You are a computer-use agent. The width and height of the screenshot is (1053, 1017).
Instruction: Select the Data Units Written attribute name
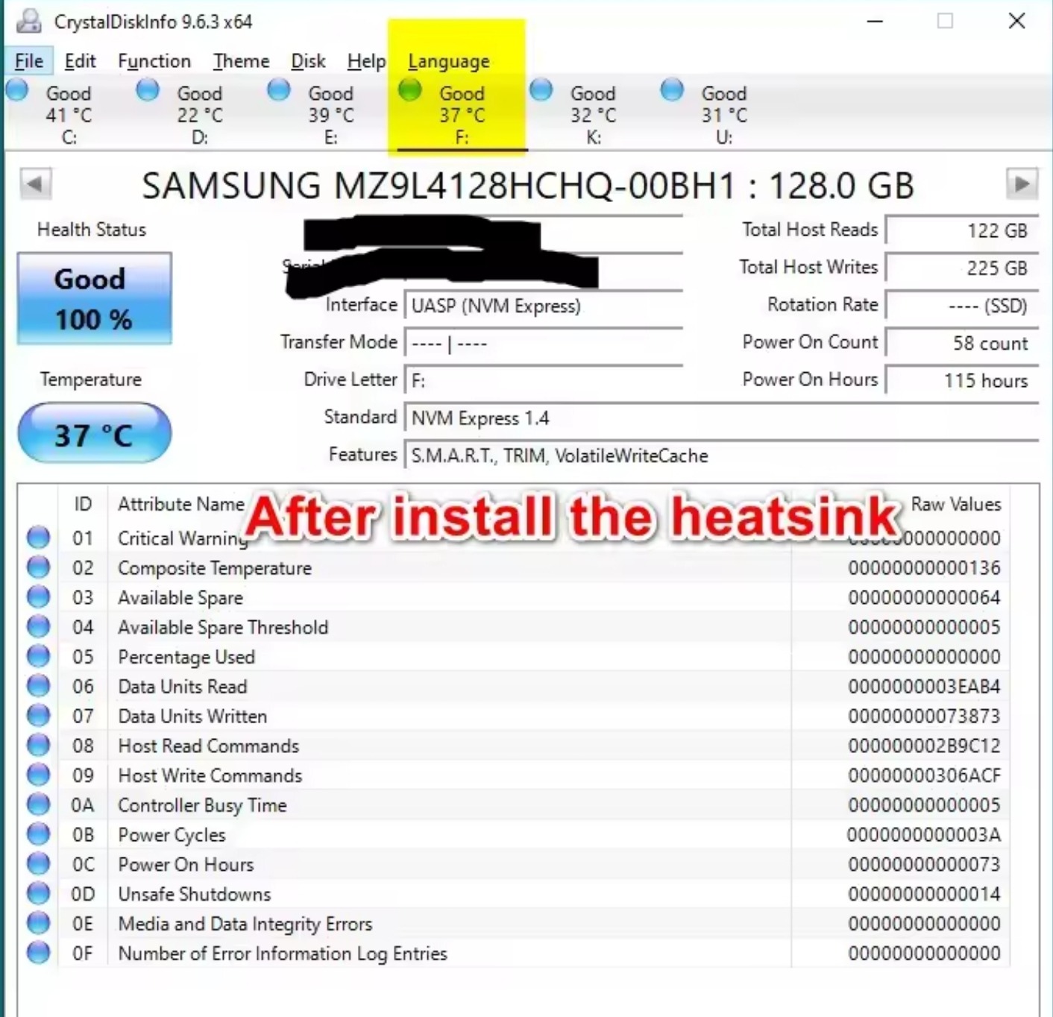click(x=192, y=716)
